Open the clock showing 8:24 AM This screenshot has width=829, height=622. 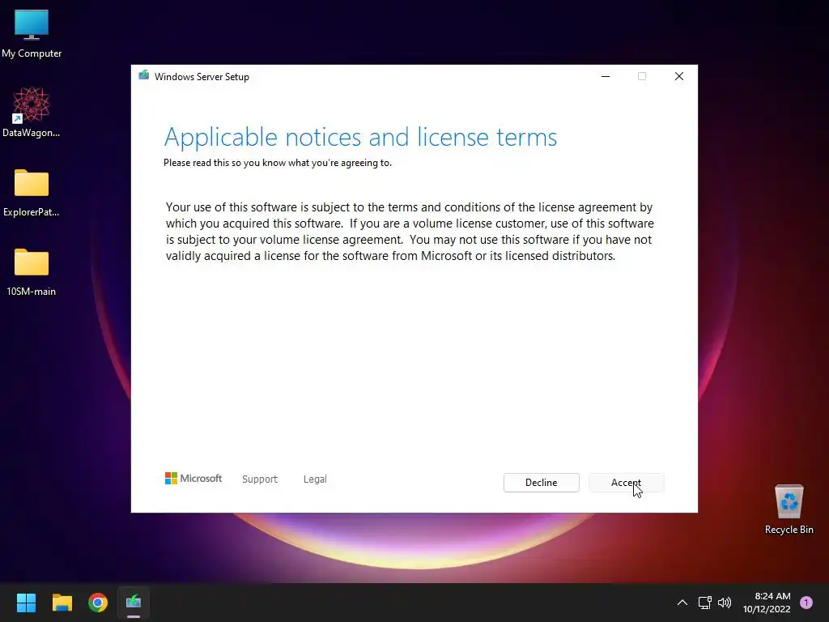coord(767,603)
